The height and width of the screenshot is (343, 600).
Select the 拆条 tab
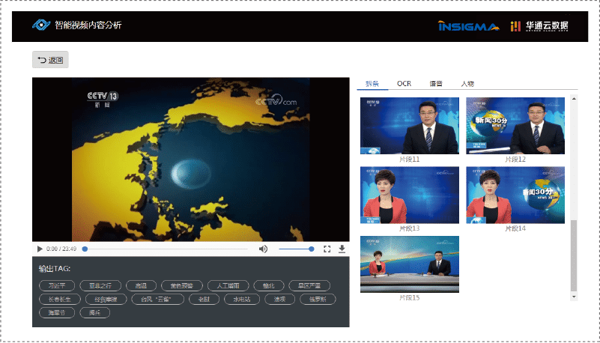click(372, 83)
